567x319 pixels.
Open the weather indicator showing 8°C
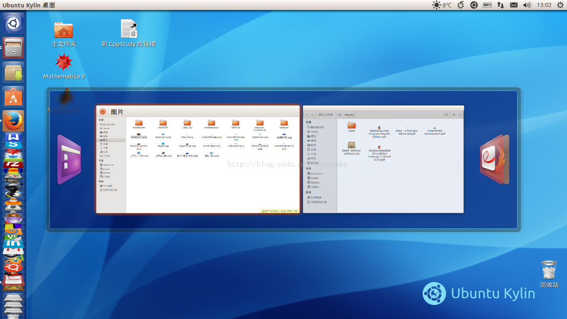pyautogui.click(x=442, y=5)
